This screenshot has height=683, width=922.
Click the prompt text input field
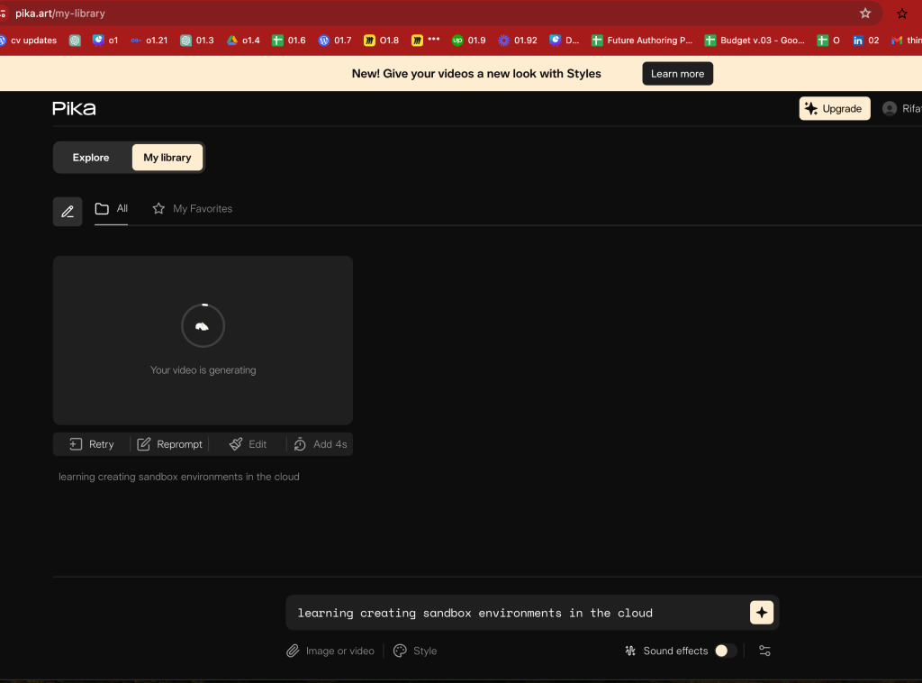click(x=518, y=613)
